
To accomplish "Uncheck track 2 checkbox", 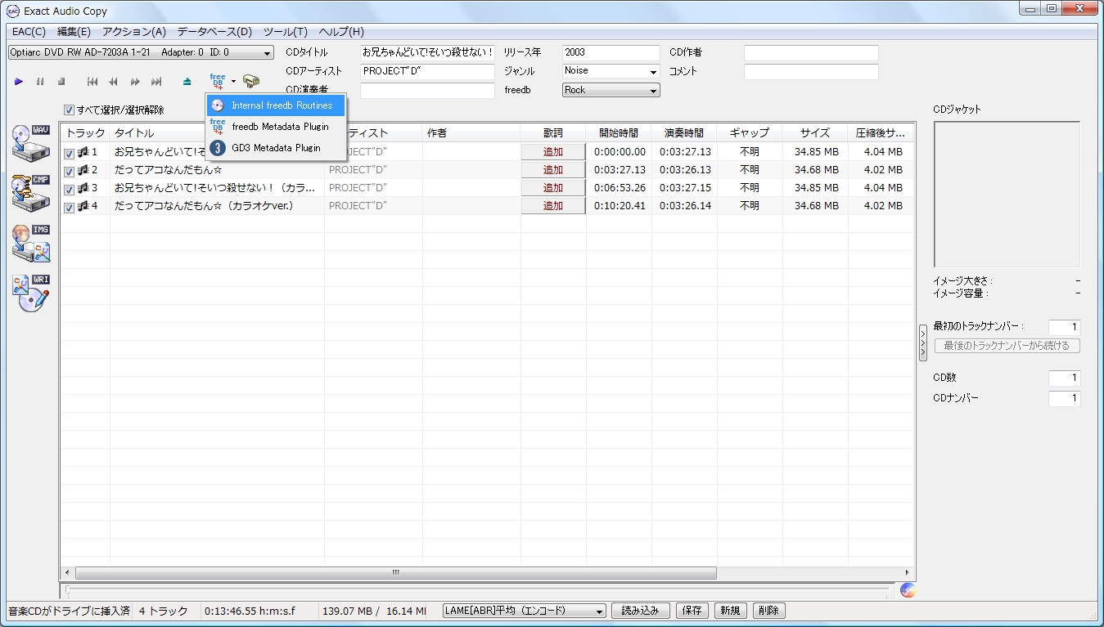I will [70, 171].
